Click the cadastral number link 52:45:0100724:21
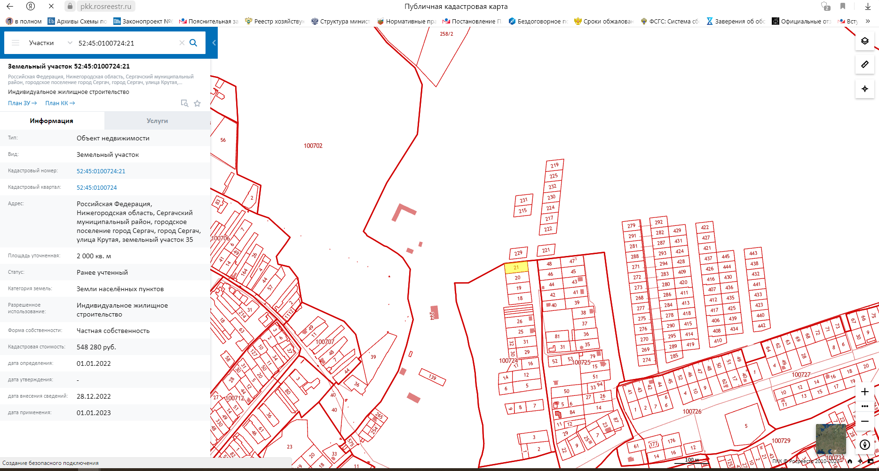879x471 pixels. coord(101,171)
